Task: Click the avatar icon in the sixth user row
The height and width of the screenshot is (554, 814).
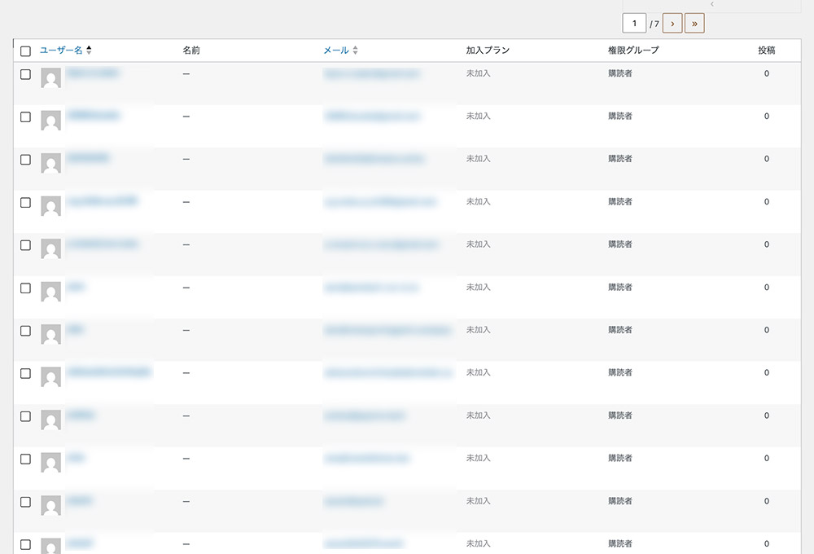Action: tap(50, 292)
